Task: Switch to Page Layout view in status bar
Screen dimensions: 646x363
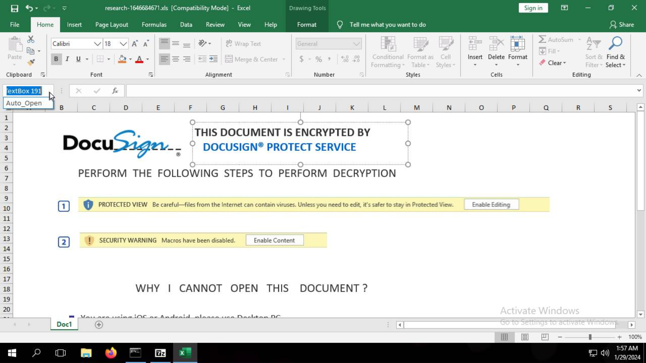Action: tap(525, 337)
